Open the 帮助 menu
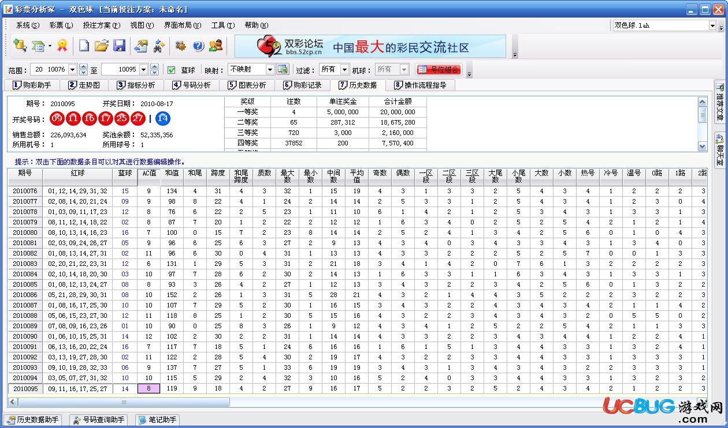This screenshot has width=728, height=428. click(x=257, y=25)
